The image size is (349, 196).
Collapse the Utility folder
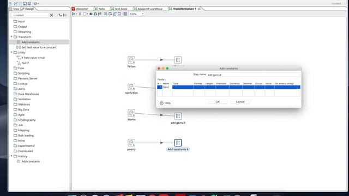pos(11,52)
